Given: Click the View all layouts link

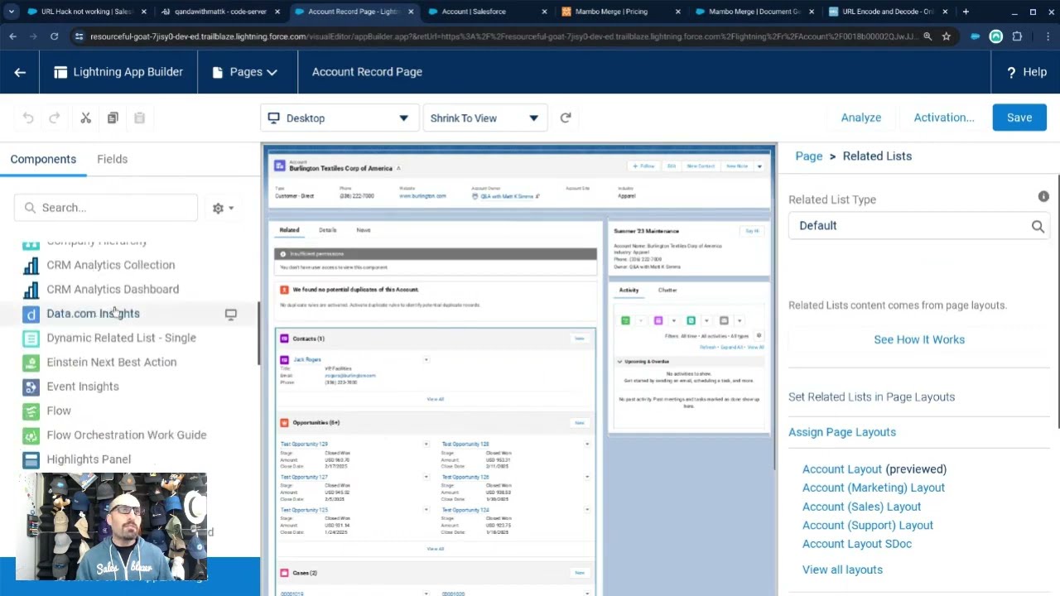Looking at the screenshot, I should (842, 570).
